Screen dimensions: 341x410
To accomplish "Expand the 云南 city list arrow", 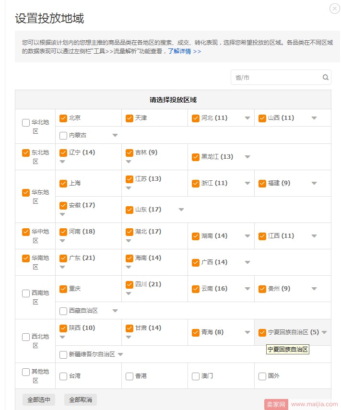I will pyautogui.click(x=247, y=289).
